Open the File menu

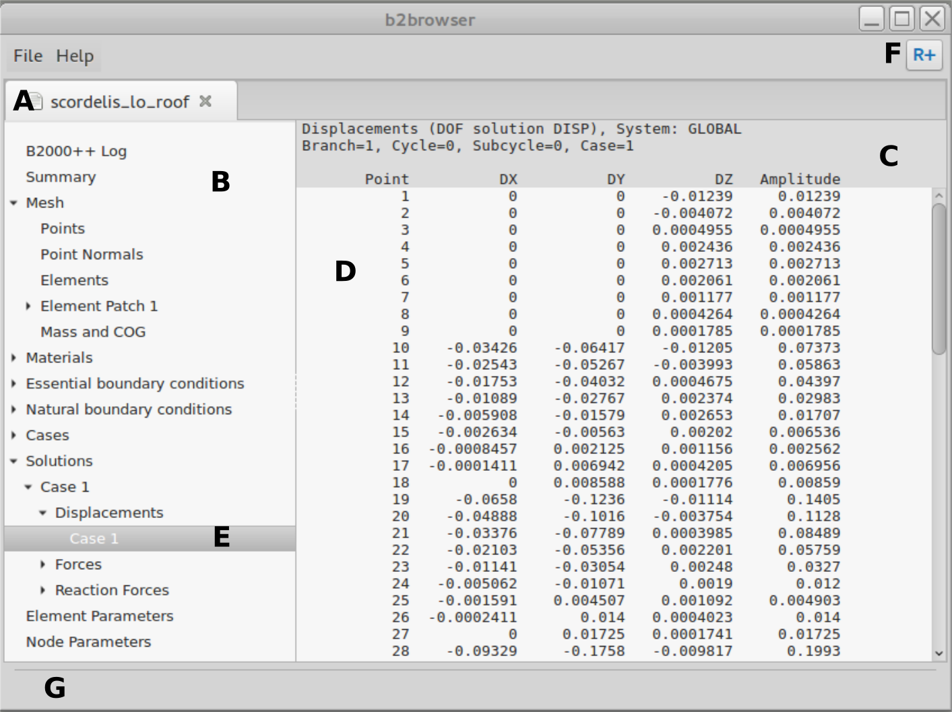[x=28, y=56]
